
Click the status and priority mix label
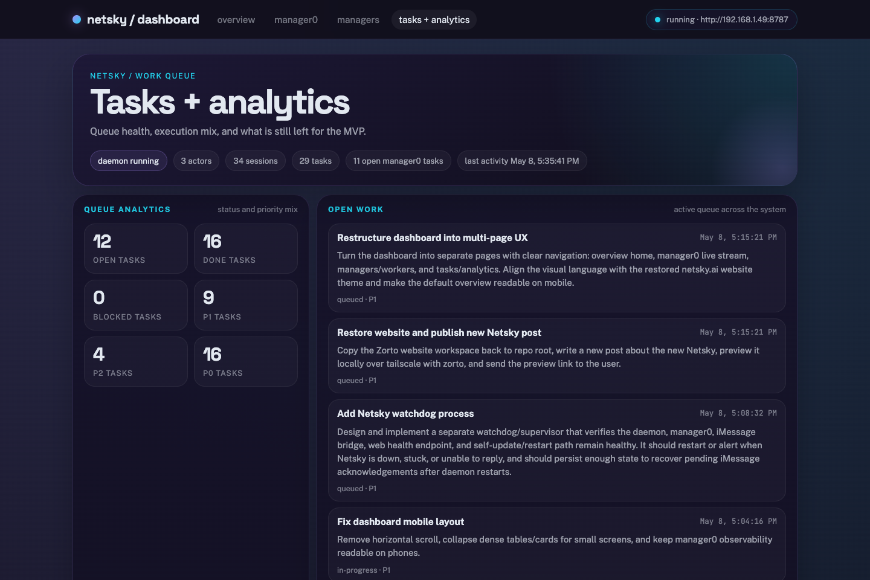click(257, 210)
